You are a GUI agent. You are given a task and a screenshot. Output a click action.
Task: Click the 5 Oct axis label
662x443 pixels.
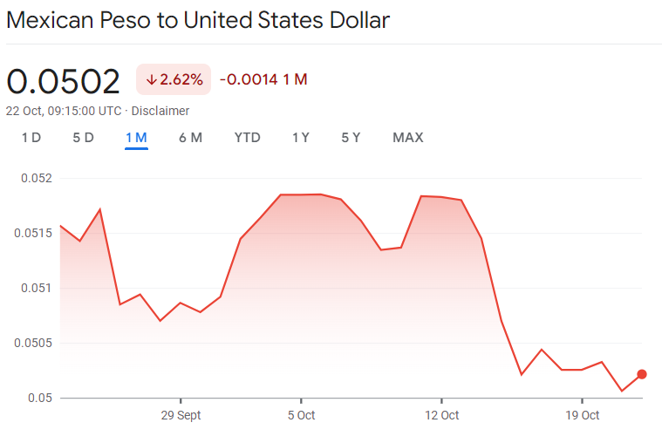click(x=301, y=415)
